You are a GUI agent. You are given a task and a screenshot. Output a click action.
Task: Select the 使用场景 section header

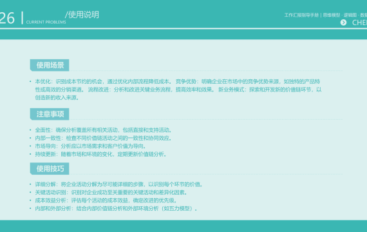pos(50,65)
